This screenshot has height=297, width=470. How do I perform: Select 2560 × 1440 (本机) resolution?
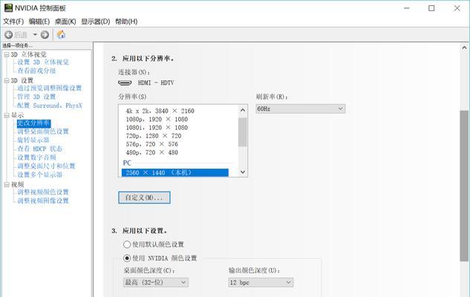point(175,172)
